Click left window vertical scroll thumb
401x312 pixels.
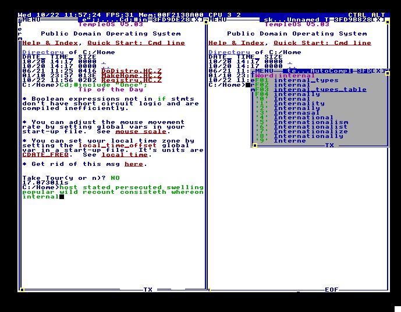[x=206, y=22]
